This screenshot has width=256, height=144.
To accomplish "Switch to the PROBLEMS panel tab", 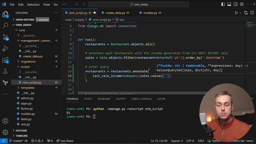I will tap(104, 99).
